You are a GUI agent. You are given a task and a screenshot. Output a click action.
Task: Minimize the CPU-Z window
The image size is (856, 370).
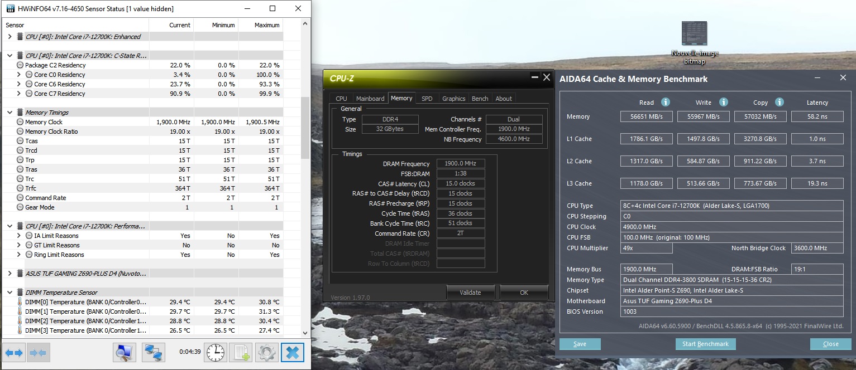[x=534, y=77]
